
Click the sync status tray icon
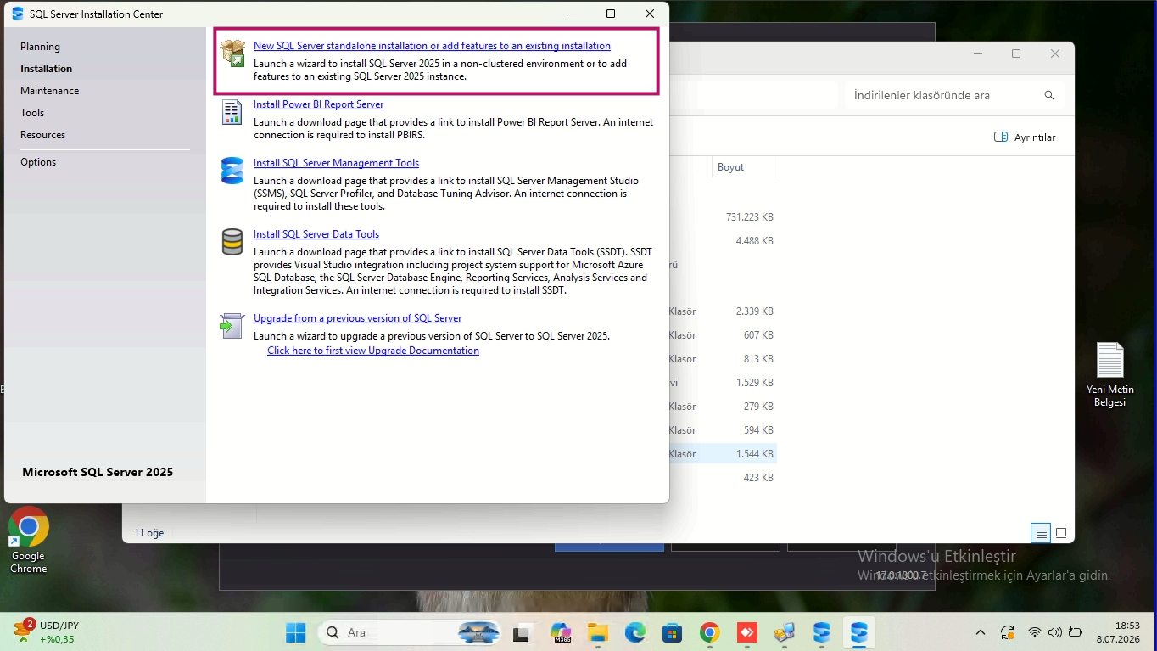click(1008, 632)
